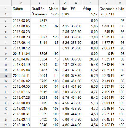Select cost cell 2 645 Ft

coord(107,119)
